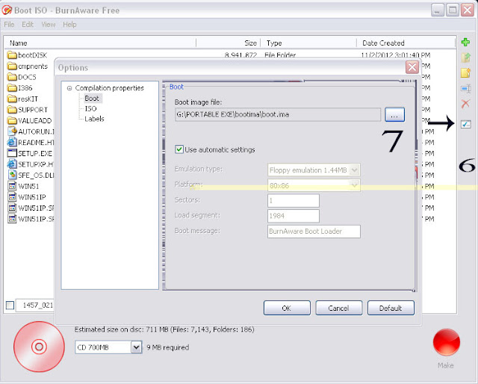
Task: Click the Rename icon in right toolbar
Action: (465, 88)
